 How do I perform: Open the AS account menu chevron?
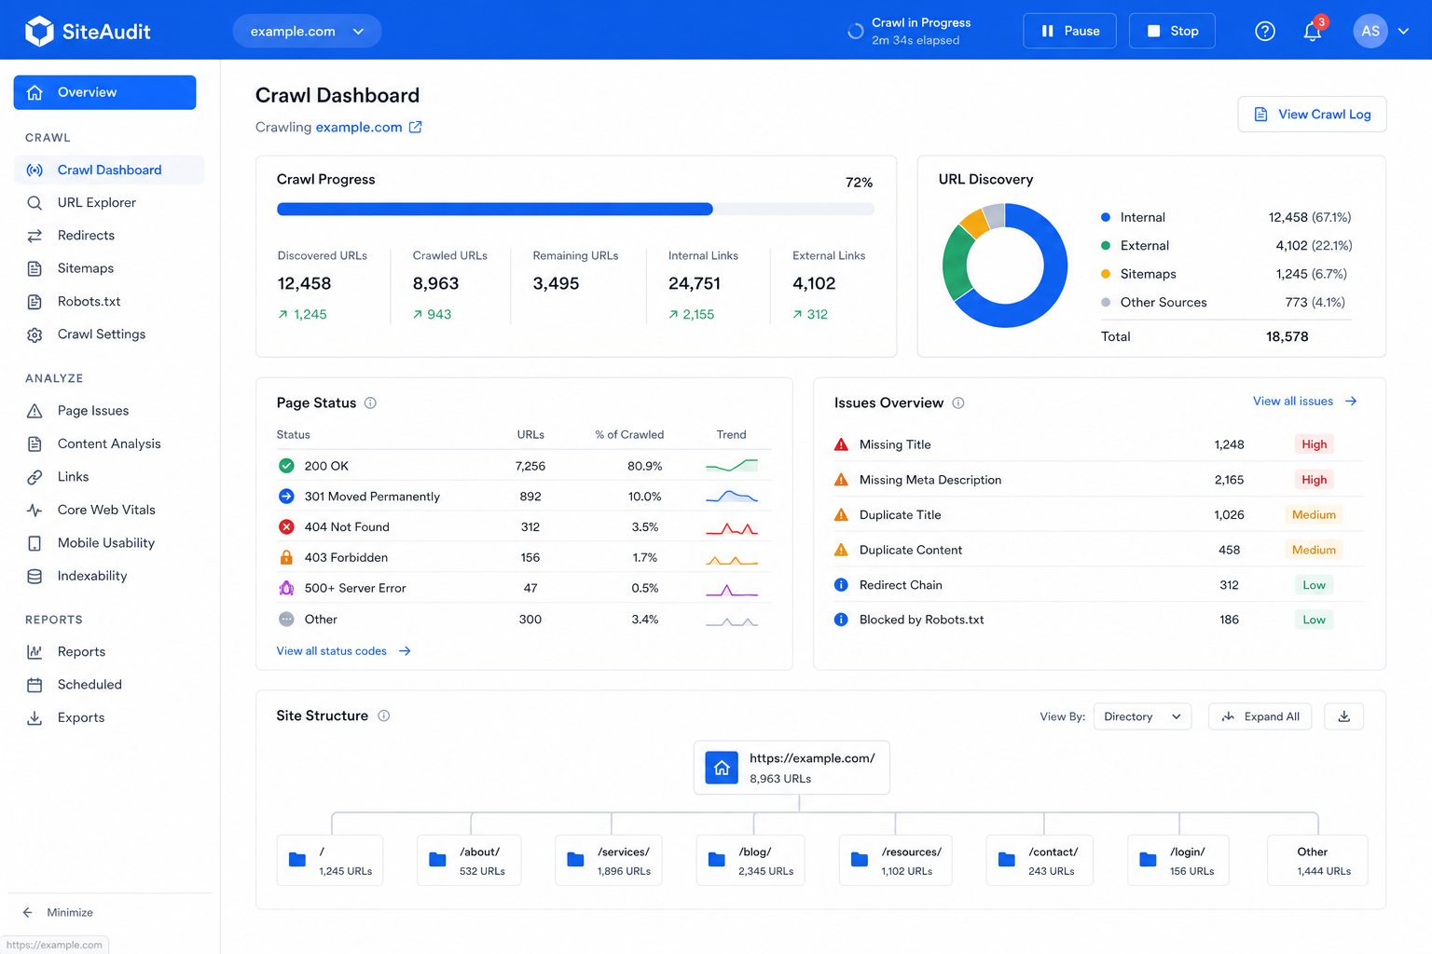pos(1403,31)
